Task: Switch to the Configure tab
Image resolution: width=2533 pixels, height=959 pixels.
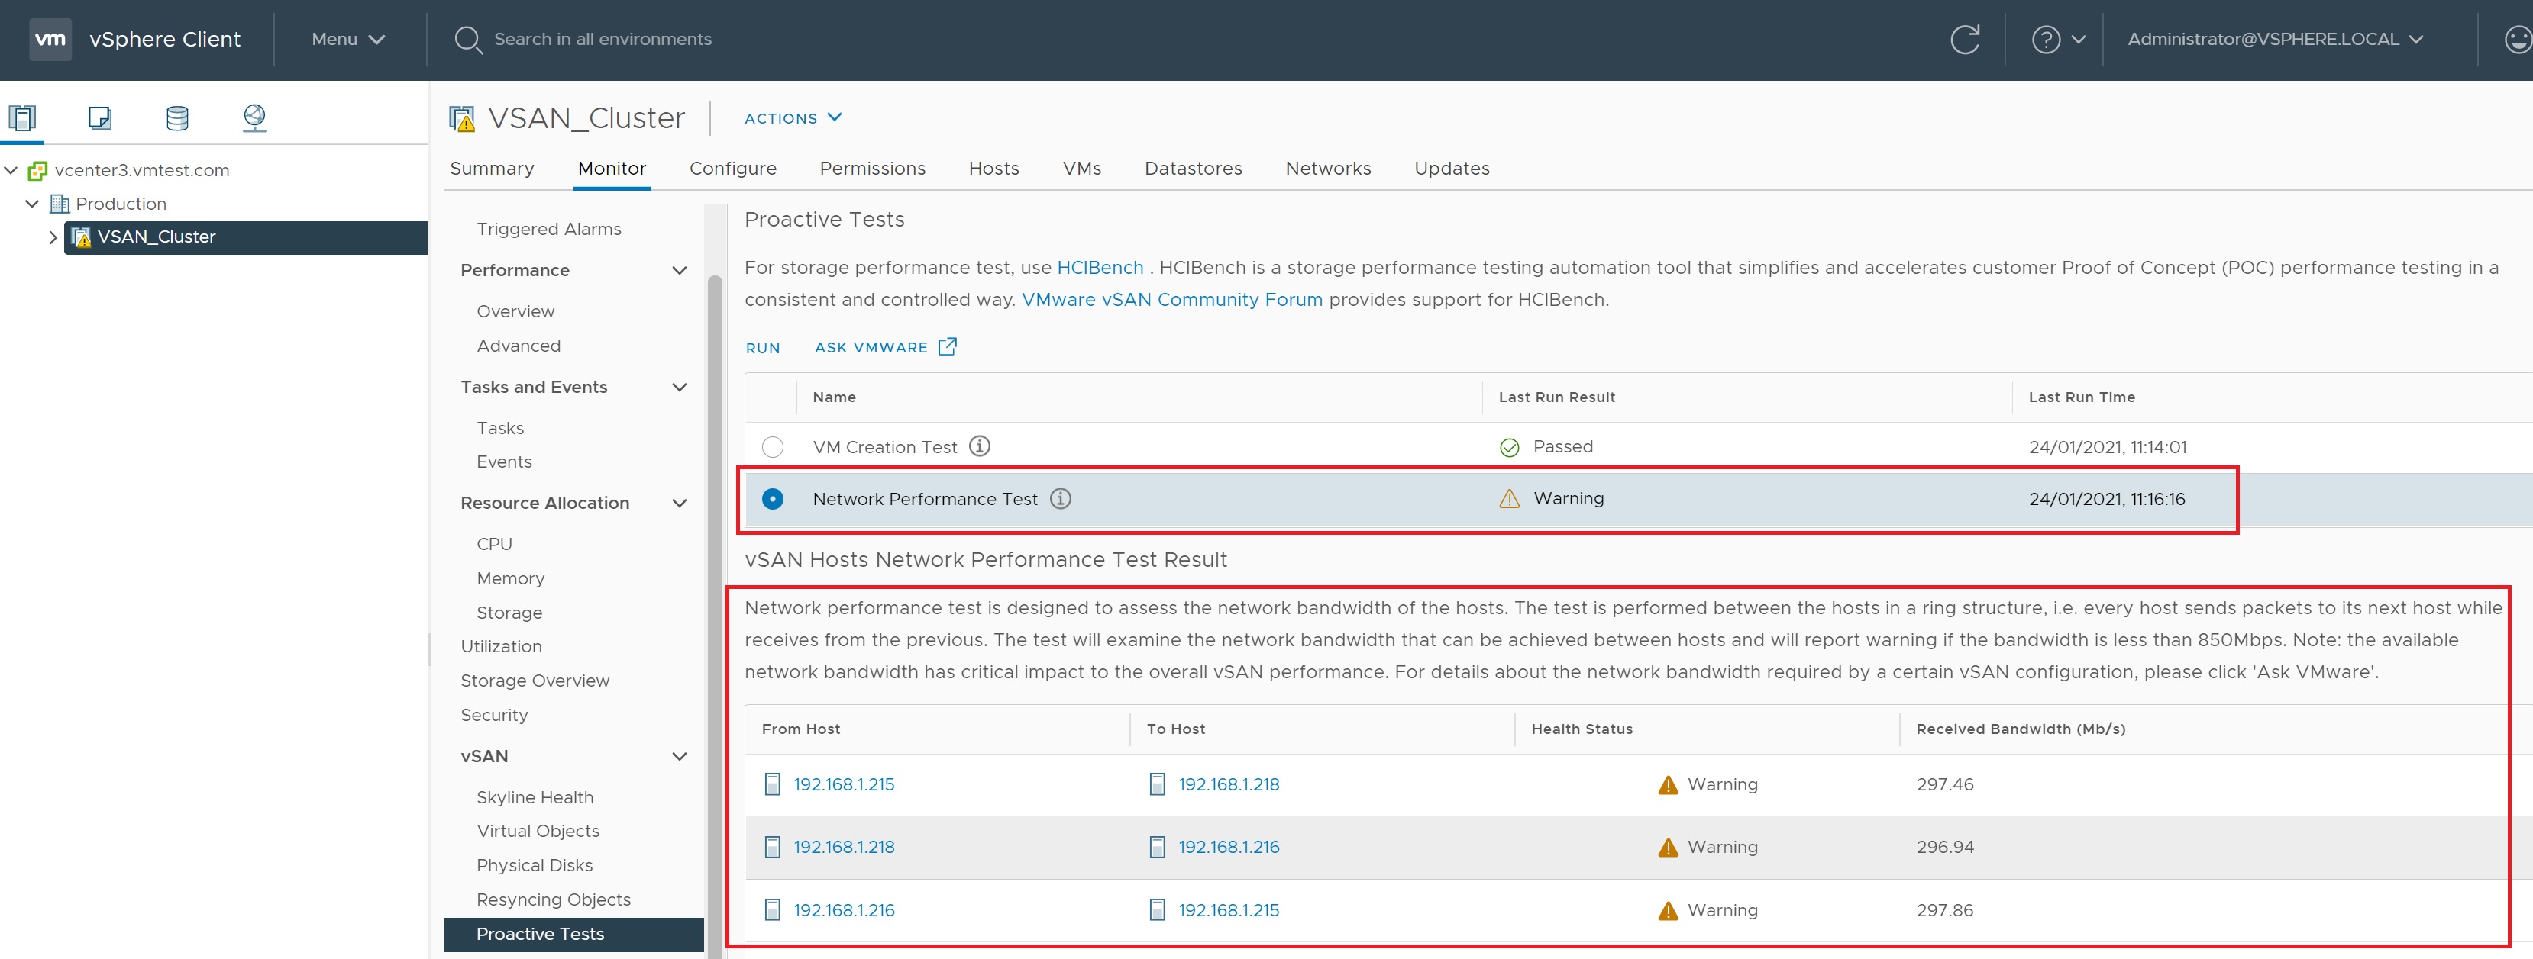Action: 732,168
